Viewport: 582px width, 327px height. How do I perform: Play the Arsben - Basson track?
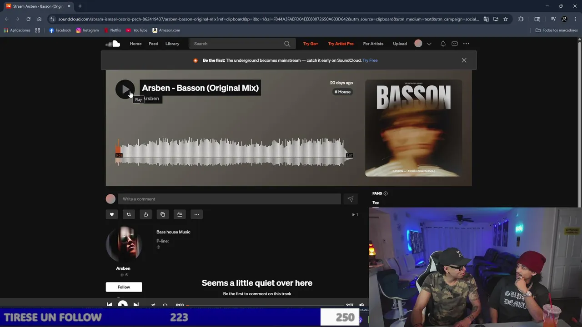click(x=125, y=89)
